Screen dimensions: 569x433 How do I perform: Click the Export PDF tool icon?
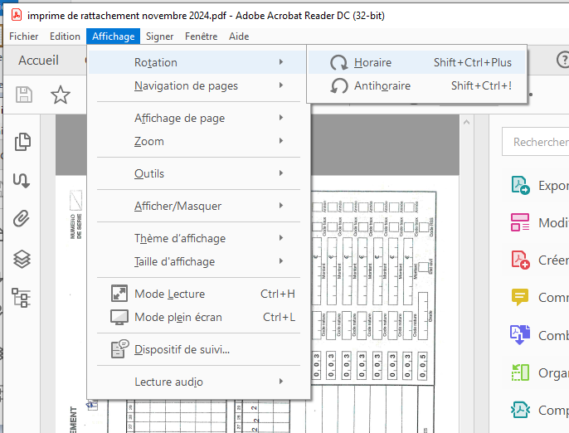(x=520, y=185)
